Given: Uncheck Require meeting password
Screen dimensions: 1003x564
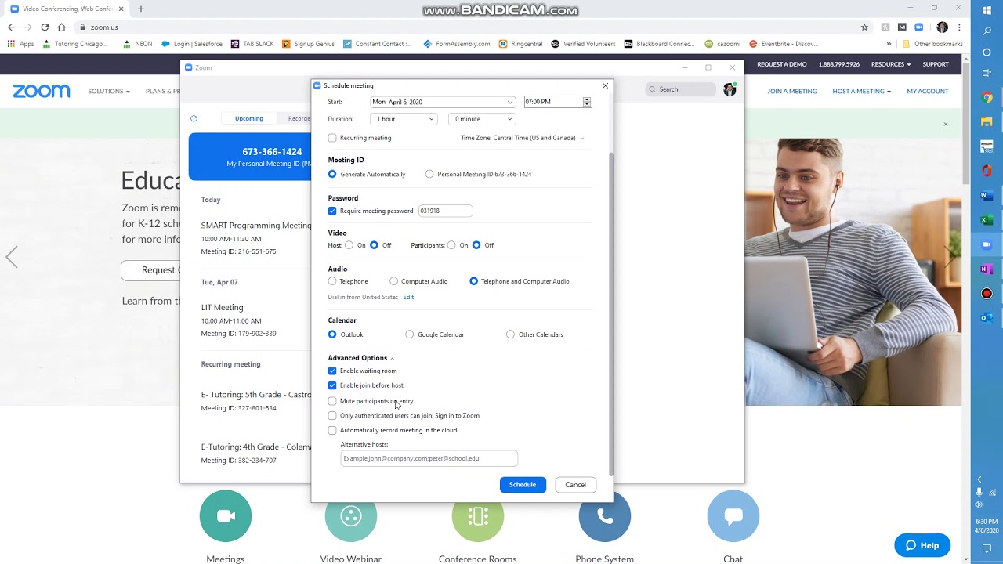Looking at the screenshot, I should tap(332, 211).
